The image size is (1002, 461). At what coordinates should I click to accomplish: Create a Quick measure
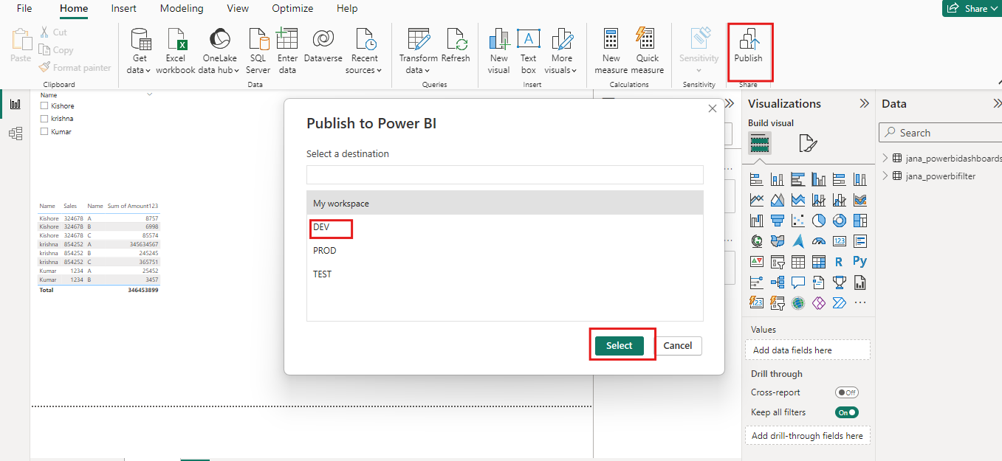point(648,51)
